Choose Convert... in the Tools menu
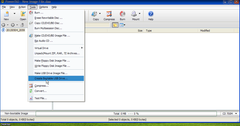The height and width of the screenshot is (126, 240). tap(56, 91)
